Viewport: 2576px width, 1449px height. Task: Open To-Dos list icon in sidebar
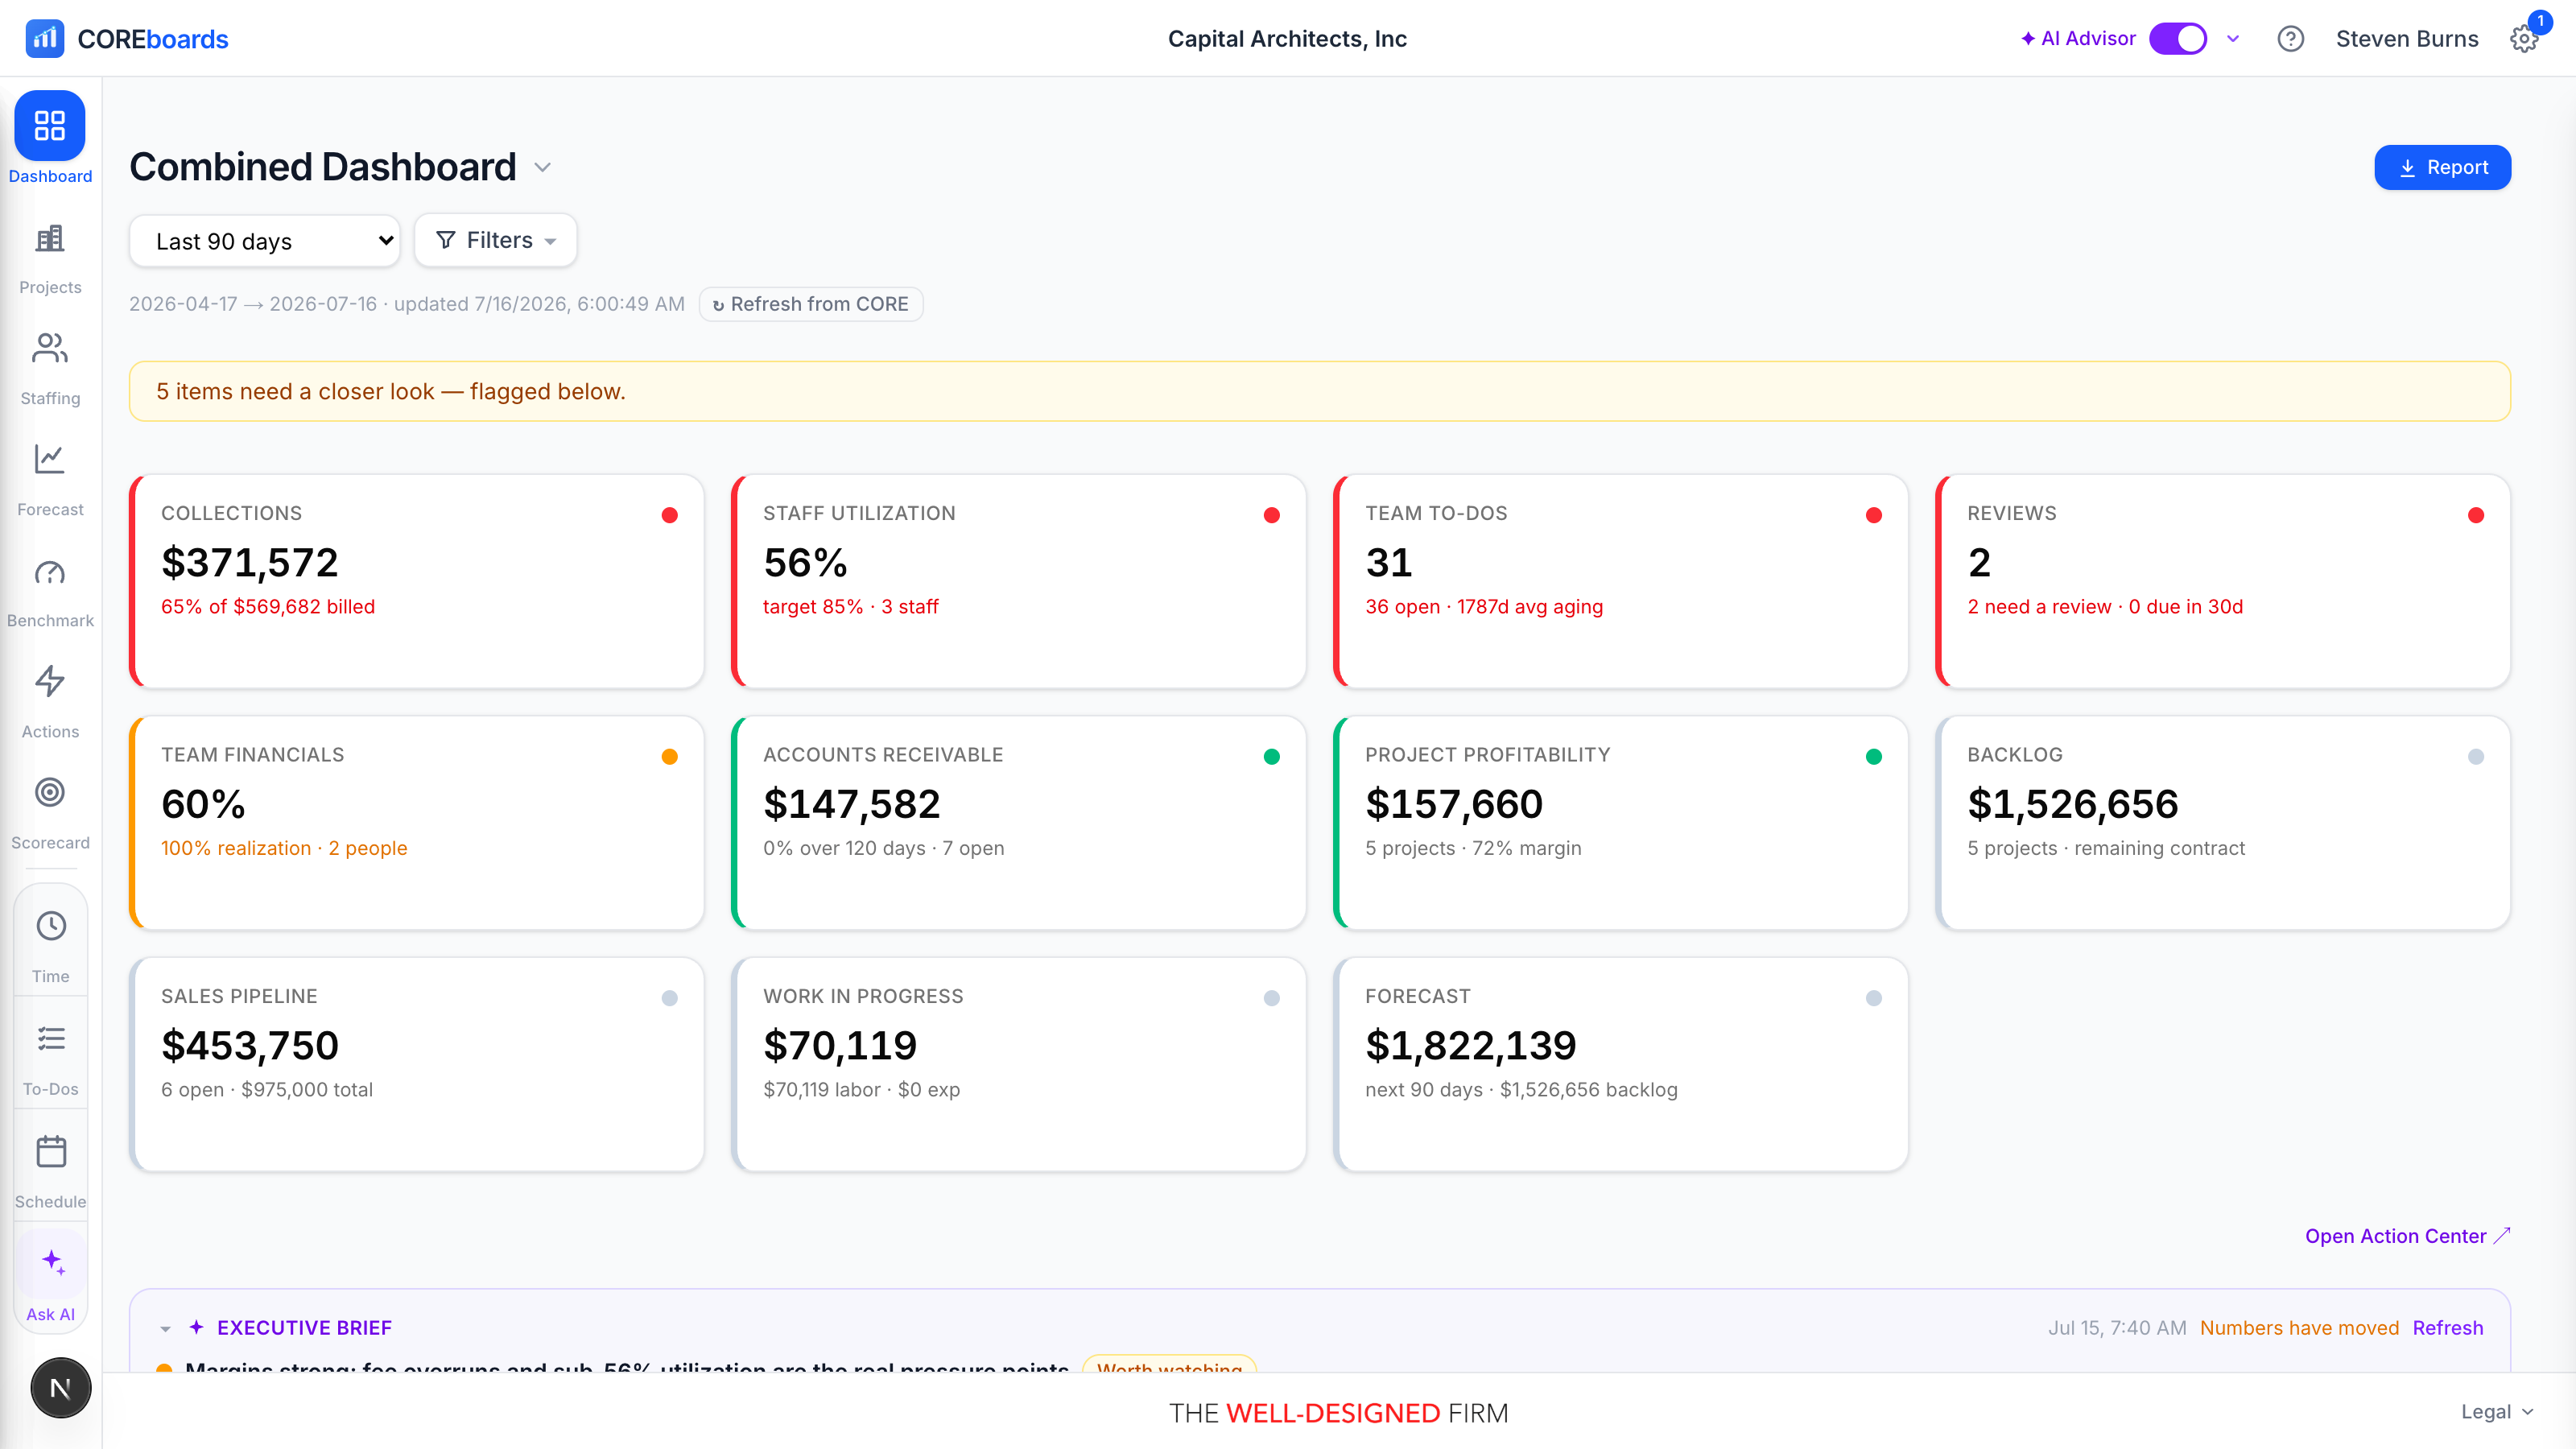51,1039
